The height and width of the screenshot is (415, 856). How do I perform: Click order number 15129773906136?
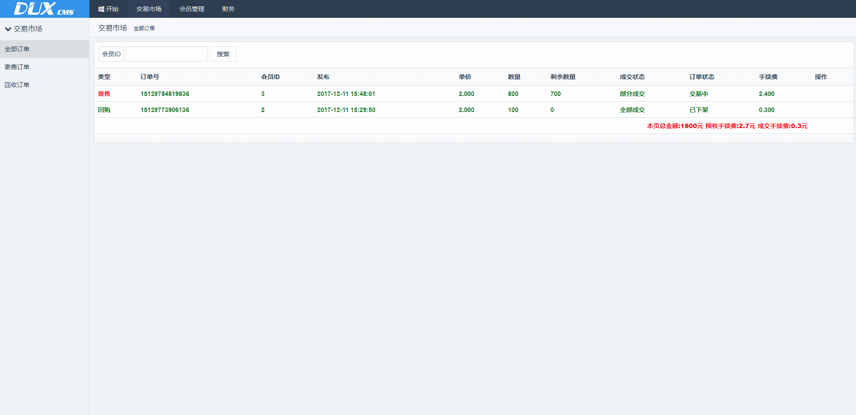tap(165, 110)
